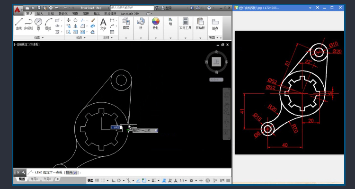The image size is (355, 189).
Task: Open quick access toolbar customization dropdown
Action: pyautogui.click(x=73, y=8)
